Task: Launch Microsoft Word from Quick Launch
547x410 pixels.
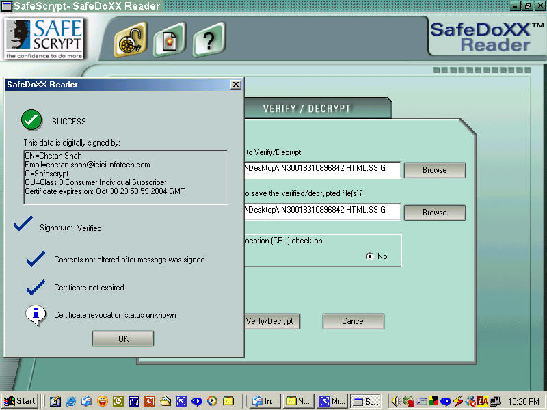Action: (x=134, y=401)
